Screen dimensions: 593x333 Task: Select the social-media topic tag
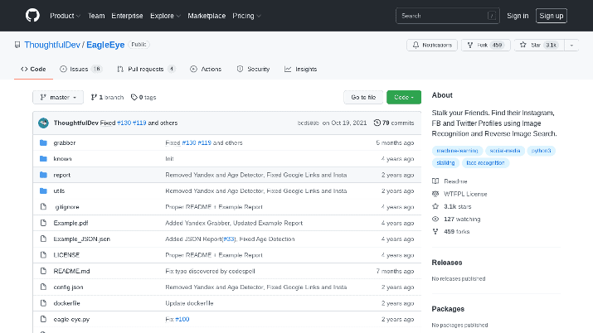point(505,151)
